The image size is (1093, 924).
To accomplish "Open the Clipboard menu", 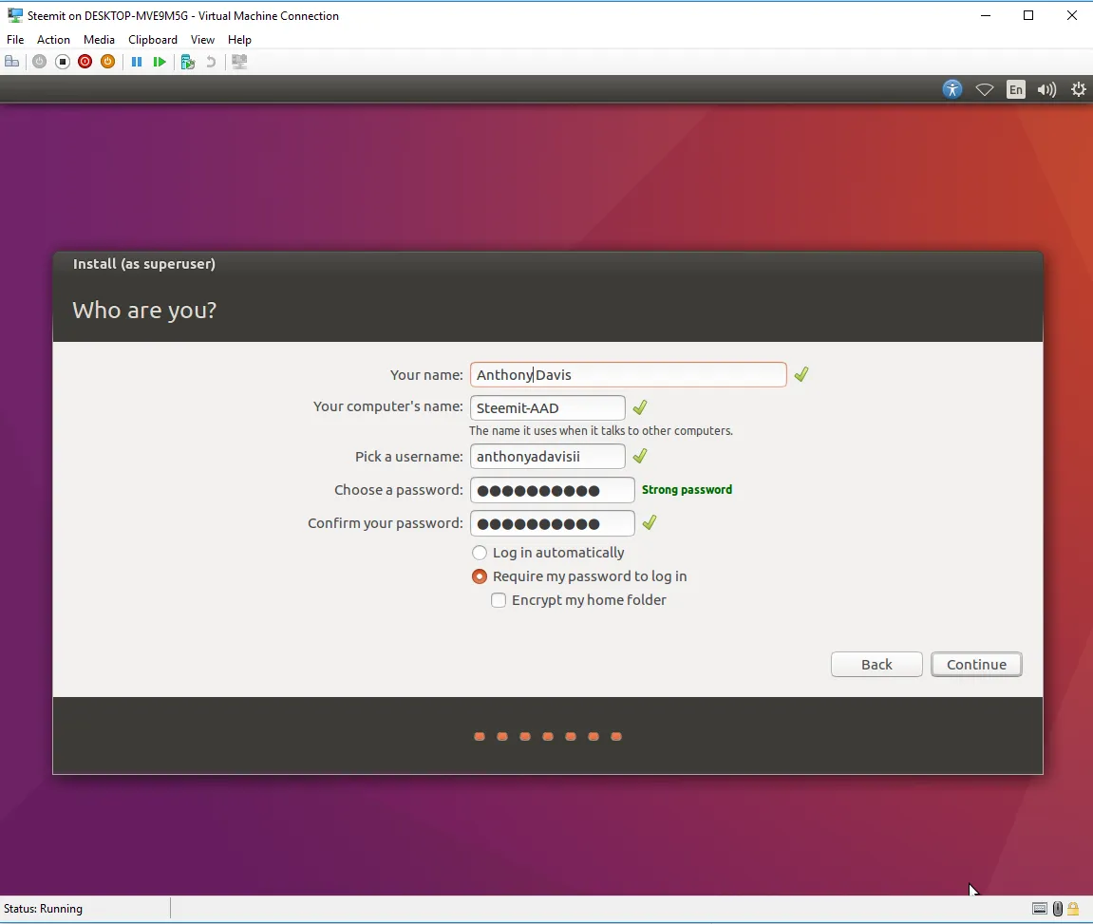I will [153, 40].
